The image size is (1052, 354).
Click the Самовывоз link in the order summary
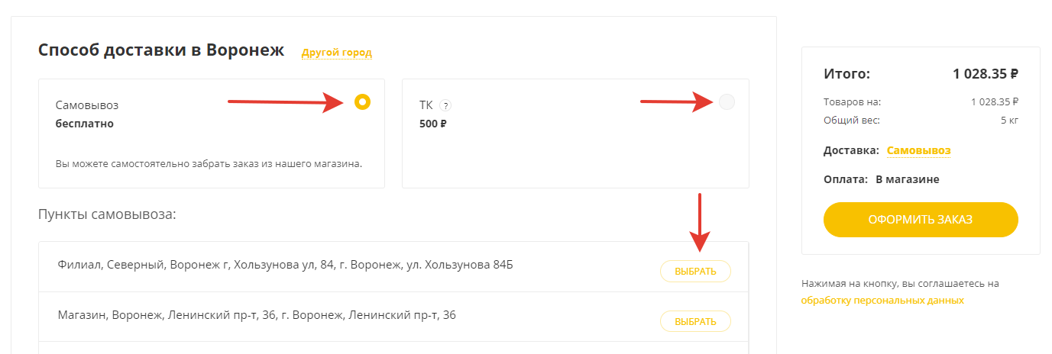[918, 151]
